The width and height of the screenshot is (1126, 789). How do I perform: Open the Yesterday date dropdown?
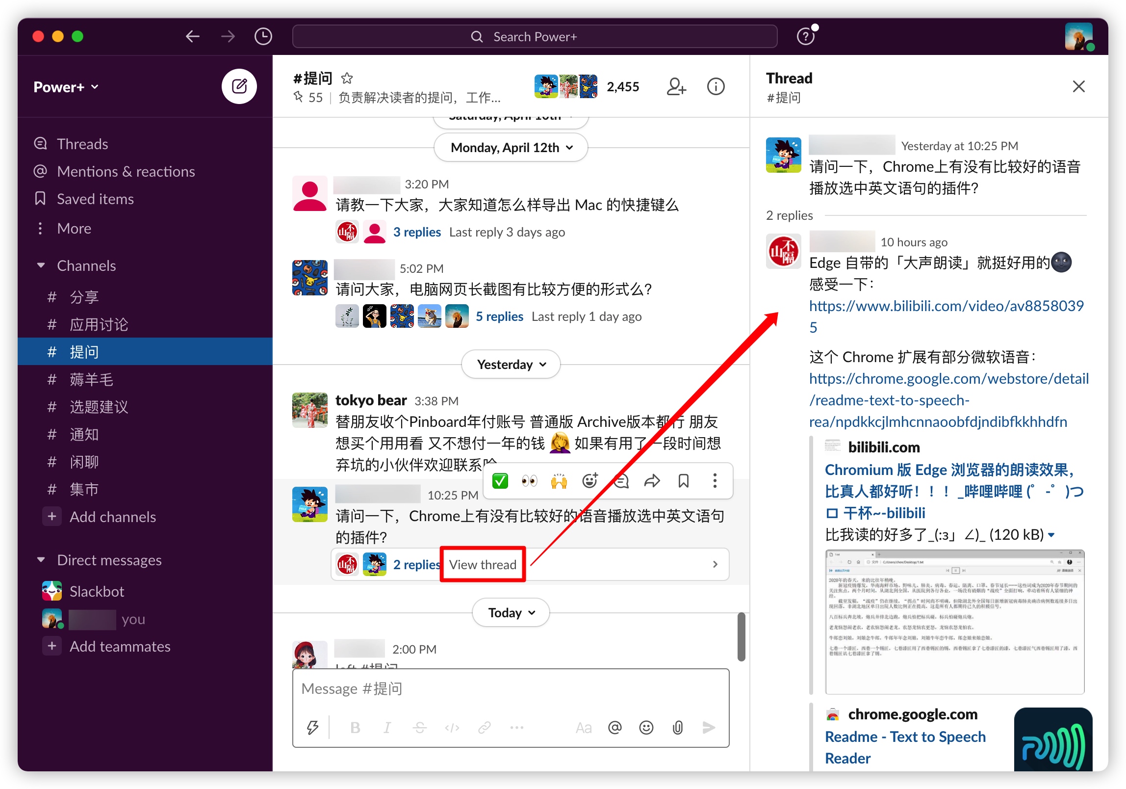coord(511,364)
